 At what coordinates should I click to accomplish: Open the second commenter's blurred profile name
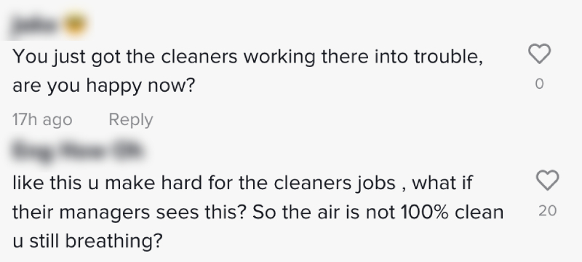[x=76, y=151]
